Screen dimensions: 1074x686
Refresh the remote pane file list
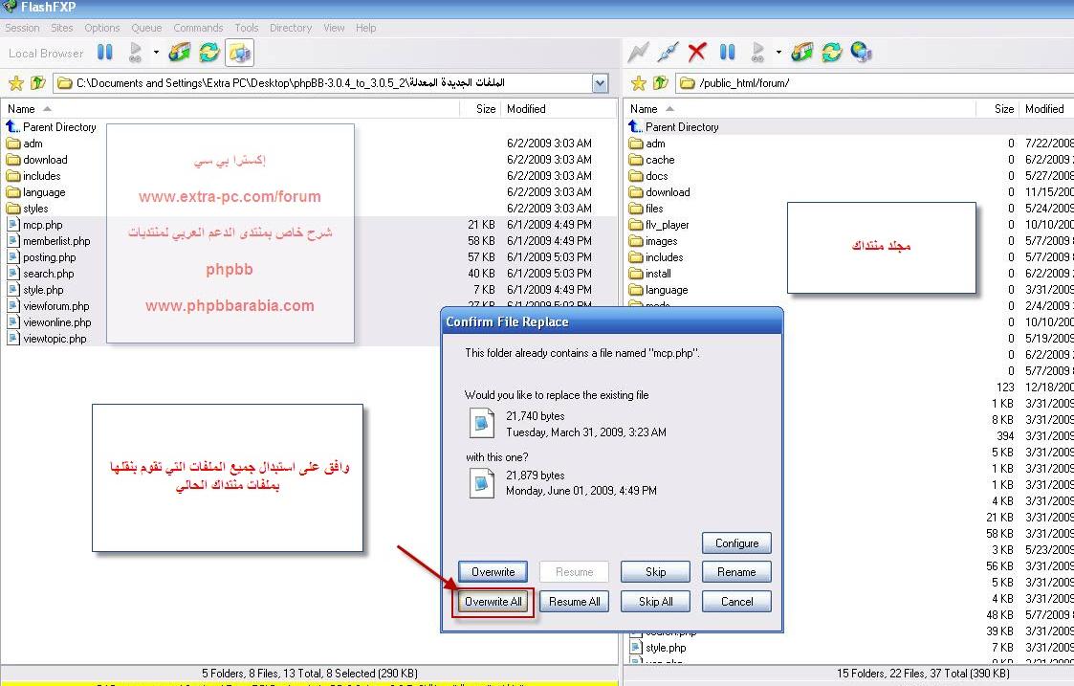[x=831, y=52]
